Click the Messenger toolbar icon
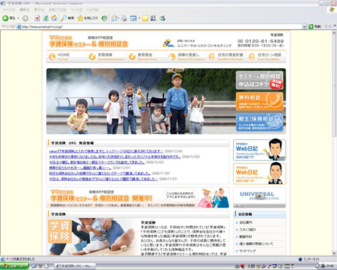The image size is (337, 270). coord(163,18)
